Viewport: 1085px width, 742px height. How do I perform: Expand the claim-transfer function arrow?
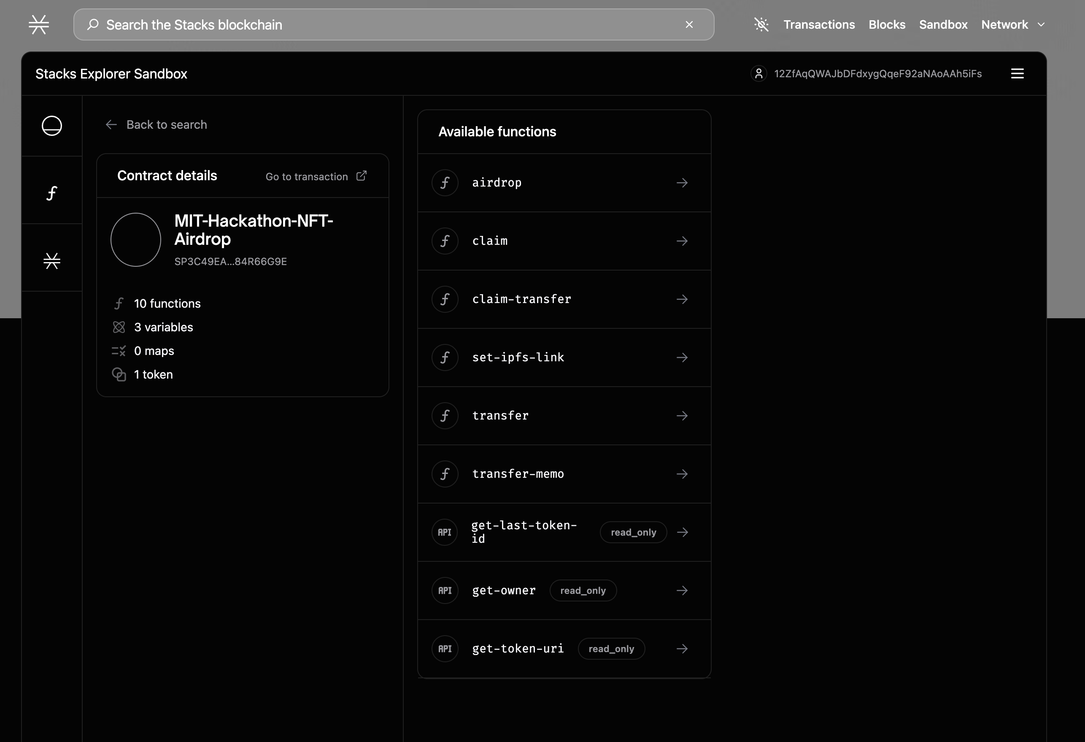pos(682,299)
